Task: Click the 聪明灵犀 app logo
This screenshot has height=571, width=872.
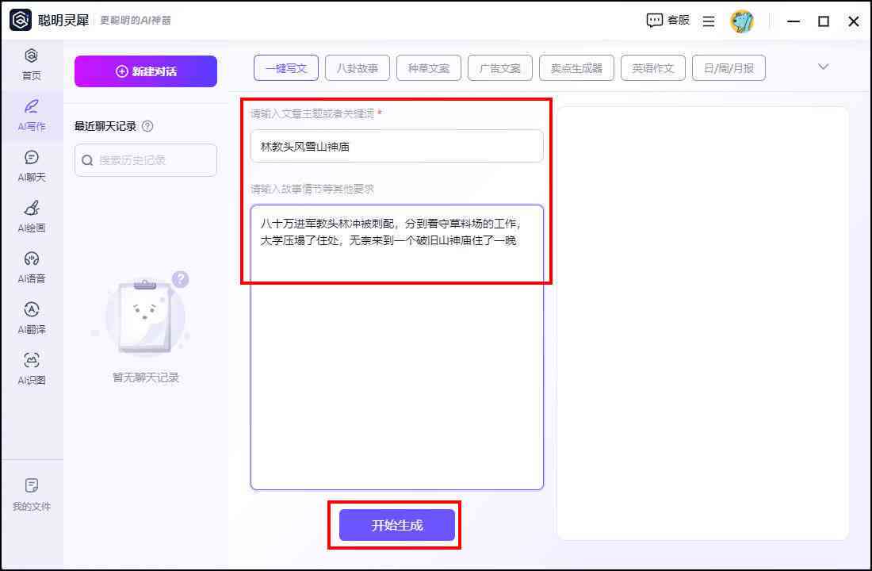Action: (21, 21)
